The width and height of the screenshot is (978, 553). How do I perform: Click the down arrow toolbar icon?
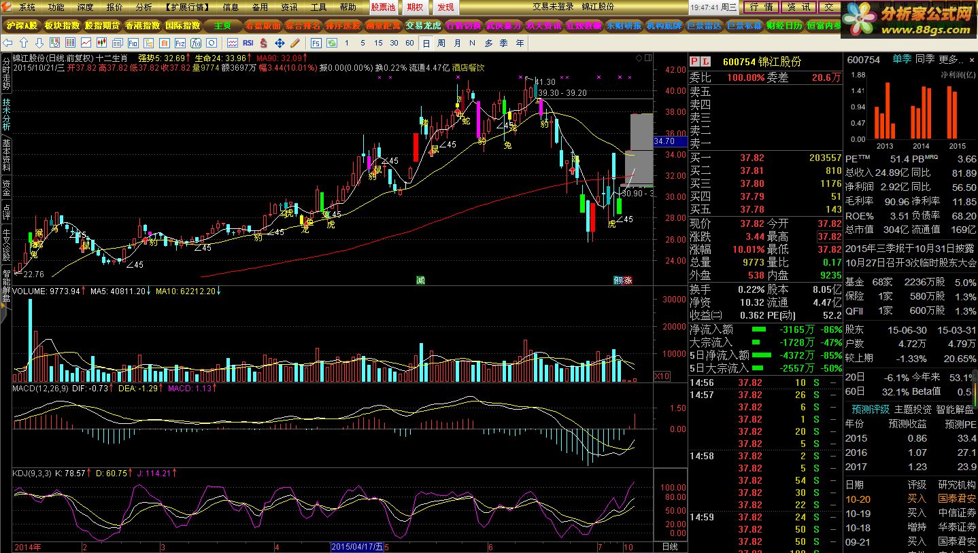39,43
